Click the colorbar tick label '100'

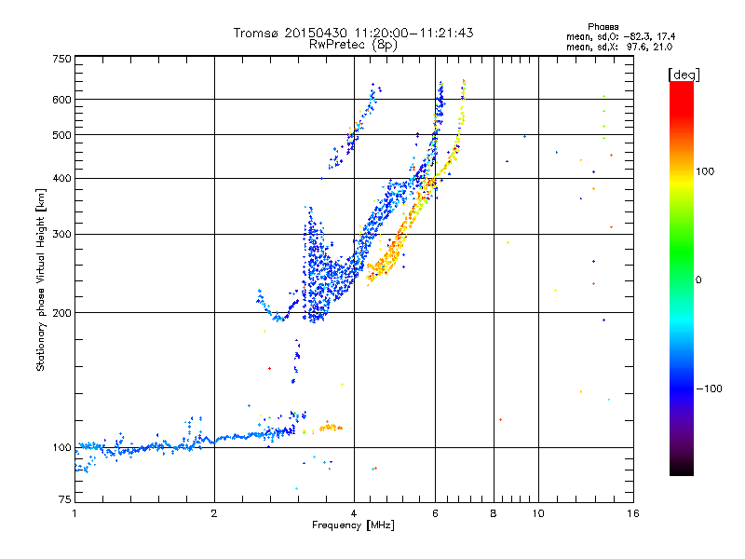point(705,171)
